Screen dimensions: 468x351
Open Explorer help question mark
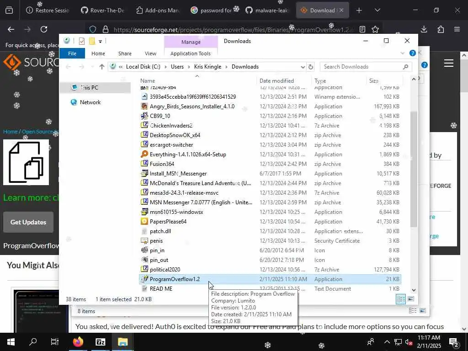tap(413, 53)
